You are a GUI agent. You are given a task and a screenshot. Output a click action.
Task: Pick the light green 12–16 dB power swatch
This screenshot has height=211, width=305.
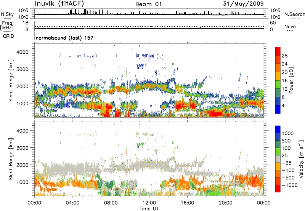pyautogui.click(x=278, y=84)
